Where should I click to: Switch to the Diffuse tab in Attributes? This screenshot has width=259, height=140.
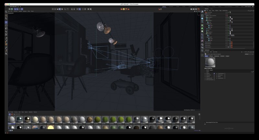point(211,56)
